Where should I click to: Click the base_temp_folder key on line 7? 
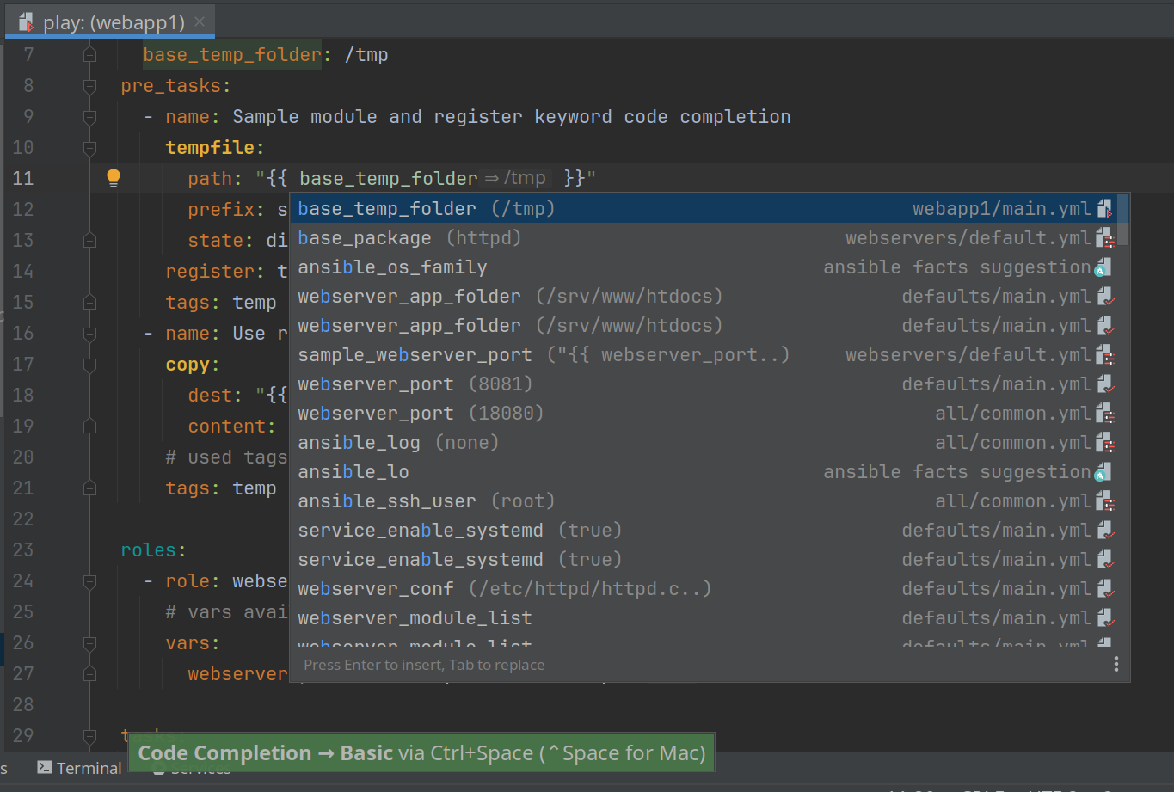(231, 55)
